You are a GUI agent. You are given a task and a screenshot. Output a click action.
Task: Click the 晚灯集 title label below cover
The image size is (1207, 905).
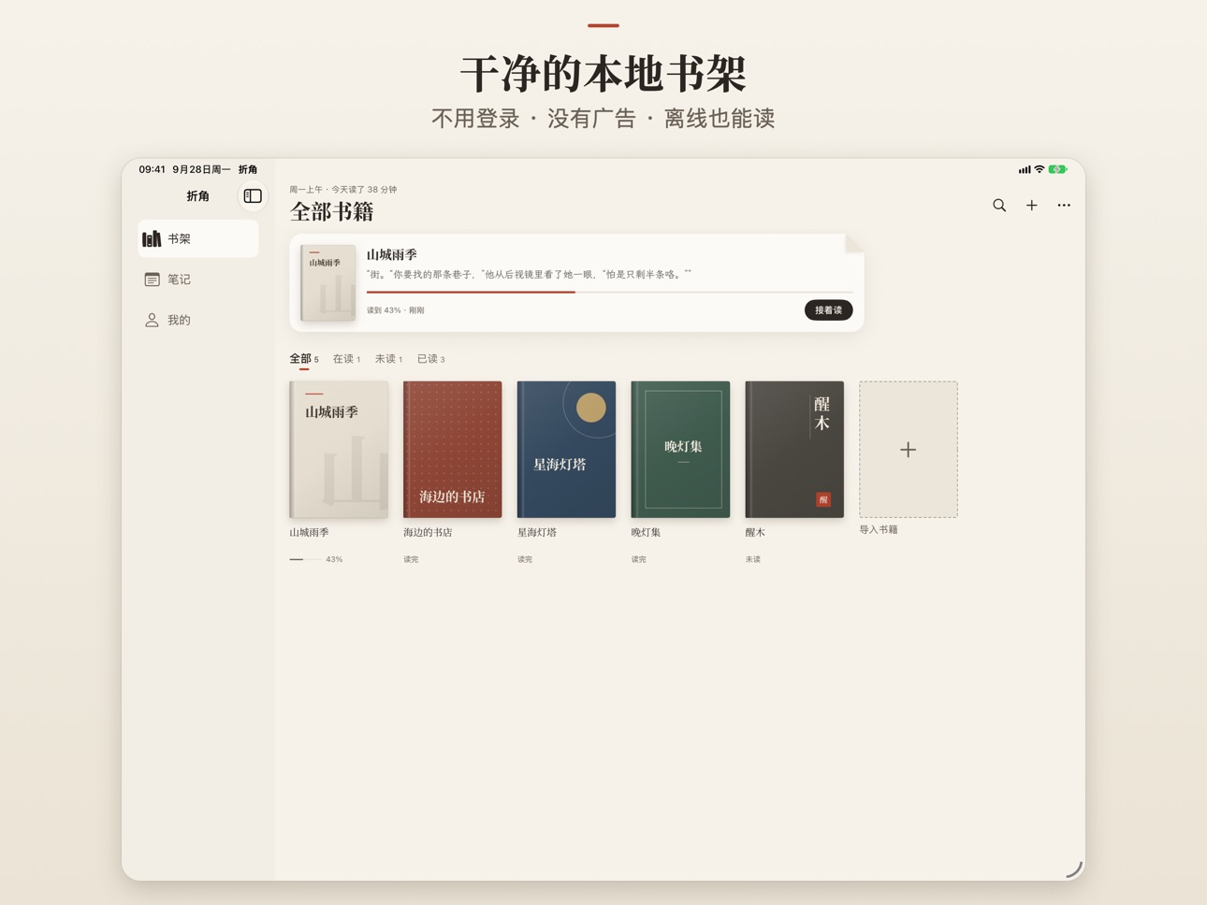[647, 533]
